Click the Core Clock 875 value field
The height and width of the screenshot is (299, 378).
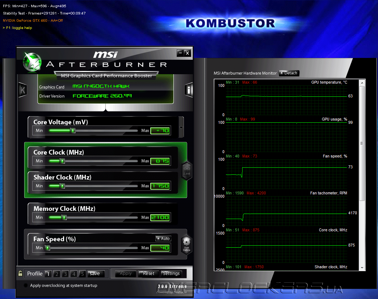[x=160, y=161]
